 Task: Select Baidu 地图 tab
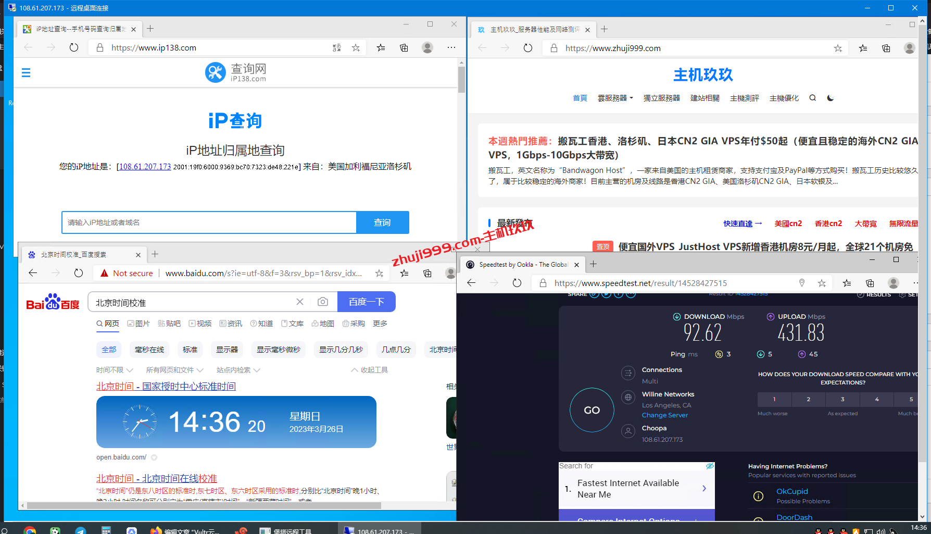(x=323, y=324)
